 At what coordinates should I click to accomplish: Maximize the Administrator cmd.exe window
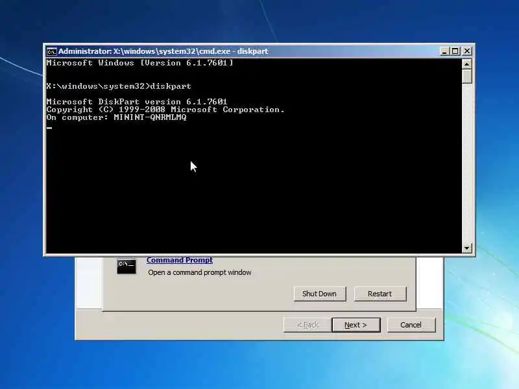(x=455, y=51)
